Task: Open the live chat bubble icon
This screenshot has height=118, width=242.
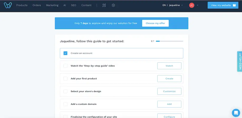Action: point(236,113)
